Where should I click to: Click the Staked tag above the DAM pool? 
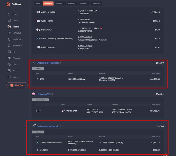tap(38, 69)
